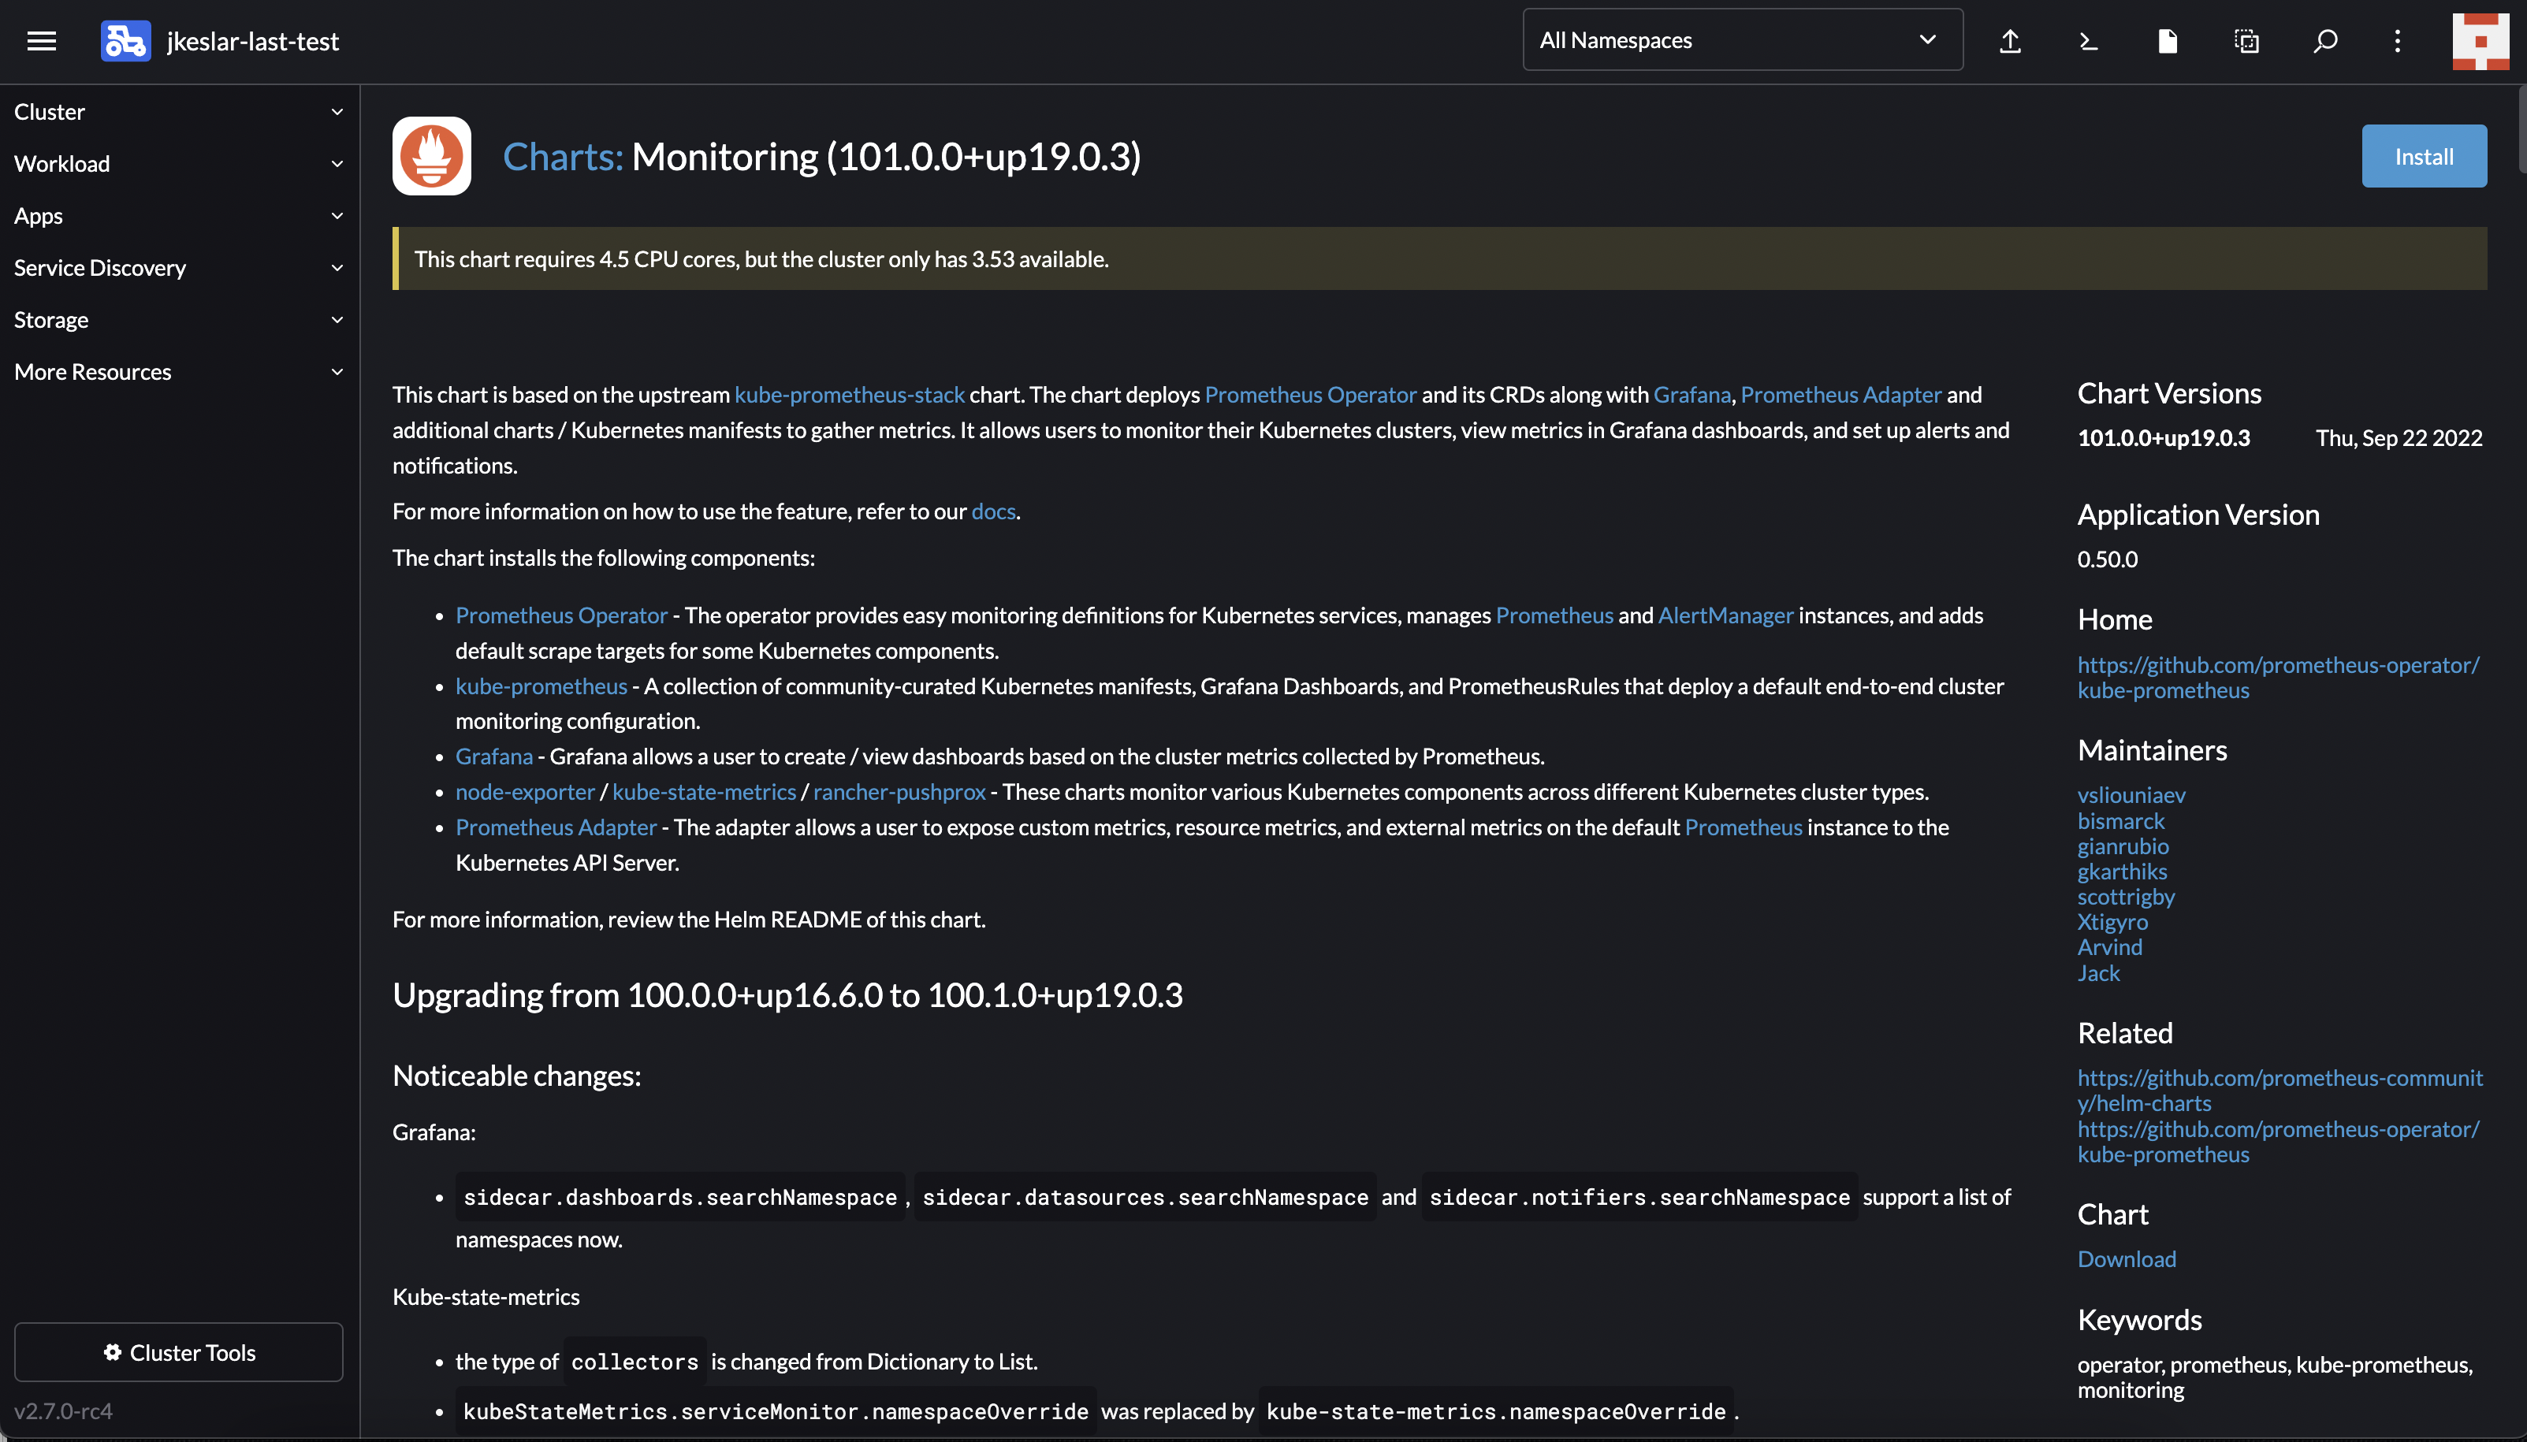Collapse the Service Discovery section
2527x1442 pixels.
point(178,267)
